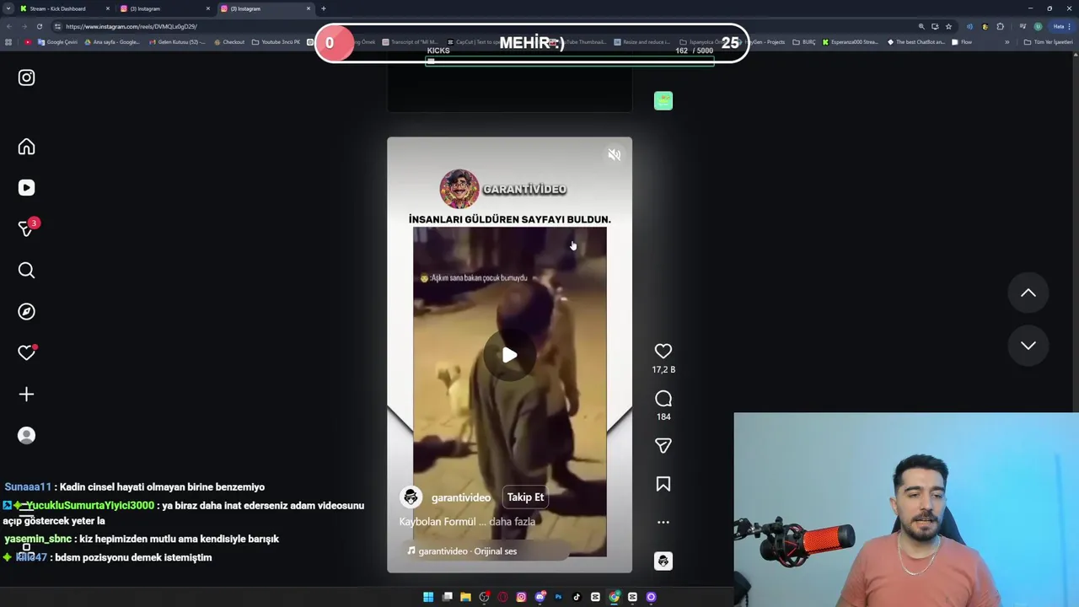Save the reel with bookmark icon
The height and width of the screenshot is (607, 1079).
click(663, 484)
